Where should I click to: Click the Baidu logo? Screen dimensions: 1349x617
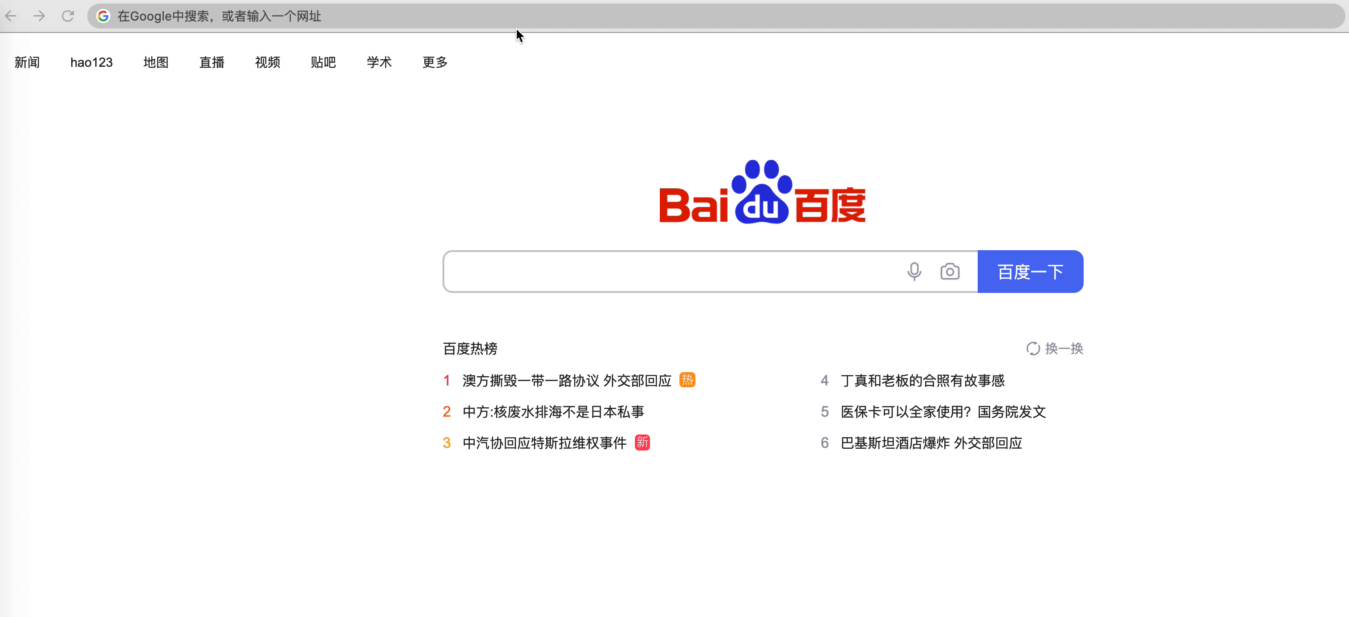(762, 192)
